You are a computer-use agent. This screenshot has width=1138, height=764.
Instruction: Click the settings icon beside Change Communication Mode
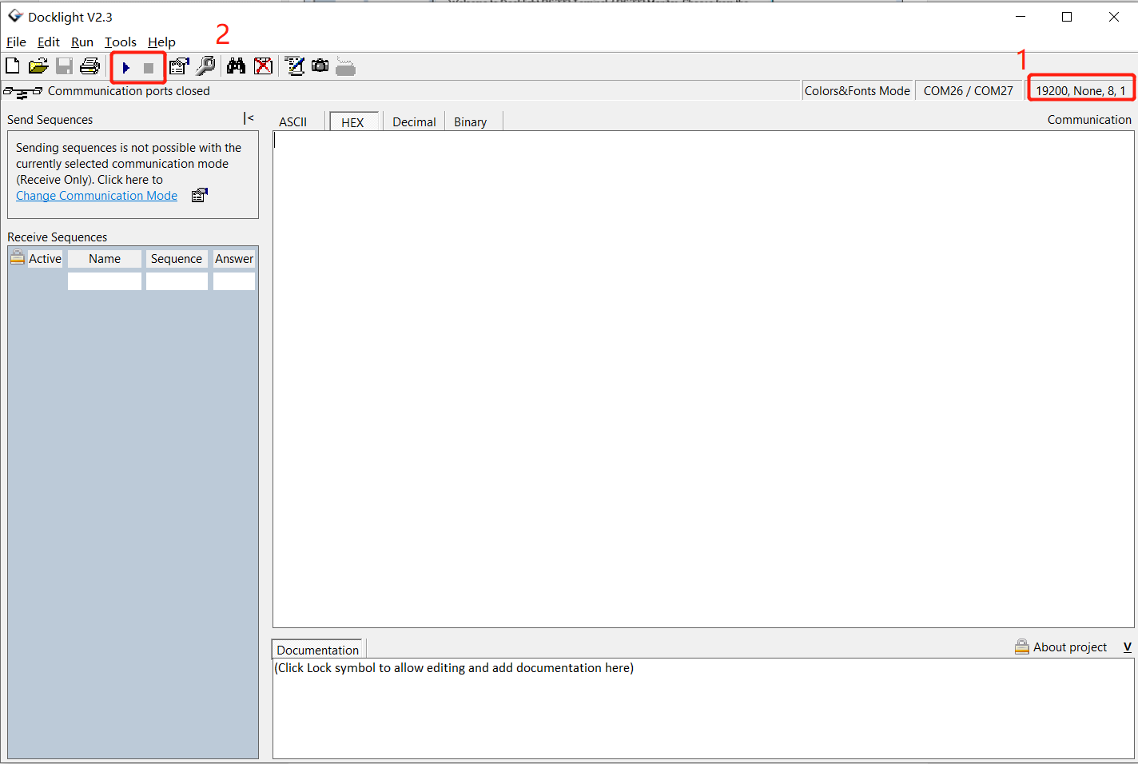(200, 195)
